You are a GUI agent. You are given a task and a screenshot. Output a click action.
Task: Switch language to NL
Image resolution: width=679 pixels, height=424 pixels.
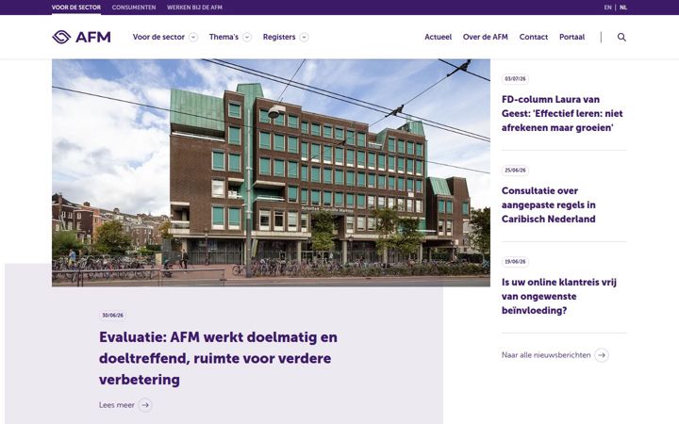(623, 8)
